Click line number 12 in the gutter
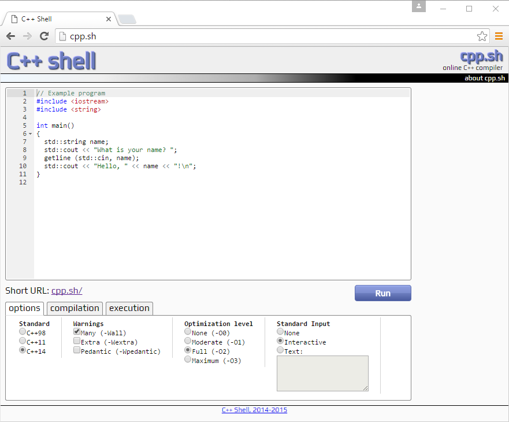Image resolution: width=509 pixels, height=422 pixels. tap(23, 182)
